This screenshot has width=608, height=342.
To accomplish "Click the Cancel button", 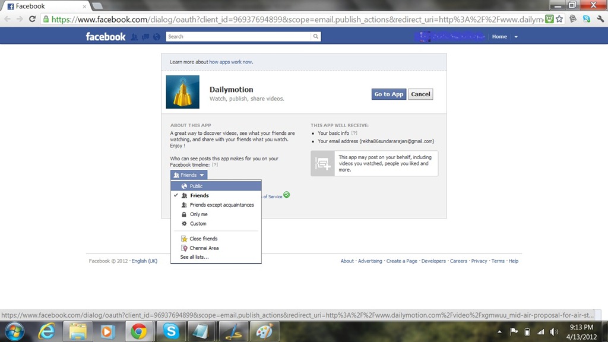I will pos(420,94).
